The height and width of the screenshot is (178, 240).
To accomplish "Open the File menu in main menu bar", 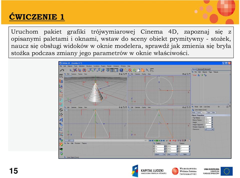I will tap(61, 66).
